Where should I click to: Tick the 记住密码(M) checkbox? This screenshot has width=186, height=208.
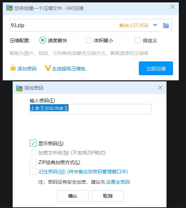point(33,171)
